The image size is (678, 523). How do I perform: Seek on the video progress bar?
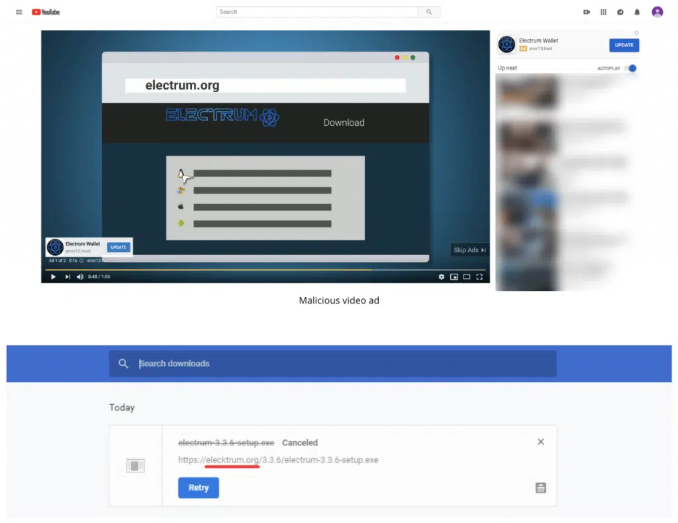(265, 269)
